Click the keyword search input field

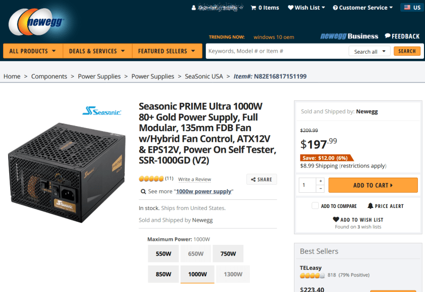pyautogui.click(x=276, y=51)
